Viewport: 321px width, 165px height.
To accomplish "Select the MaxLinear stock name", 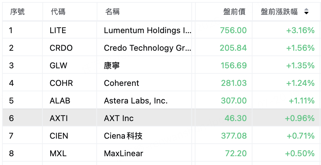I will click(124, 154).
